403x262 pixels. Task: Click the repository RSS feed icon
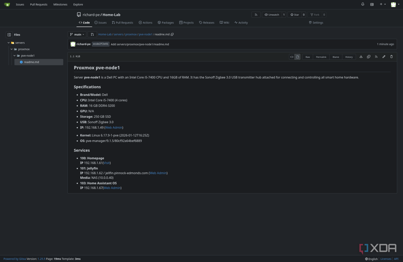(256, 15)
